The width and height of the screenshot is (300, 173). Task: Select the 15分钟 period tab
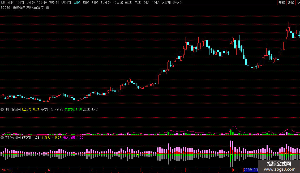click(42, 2)
